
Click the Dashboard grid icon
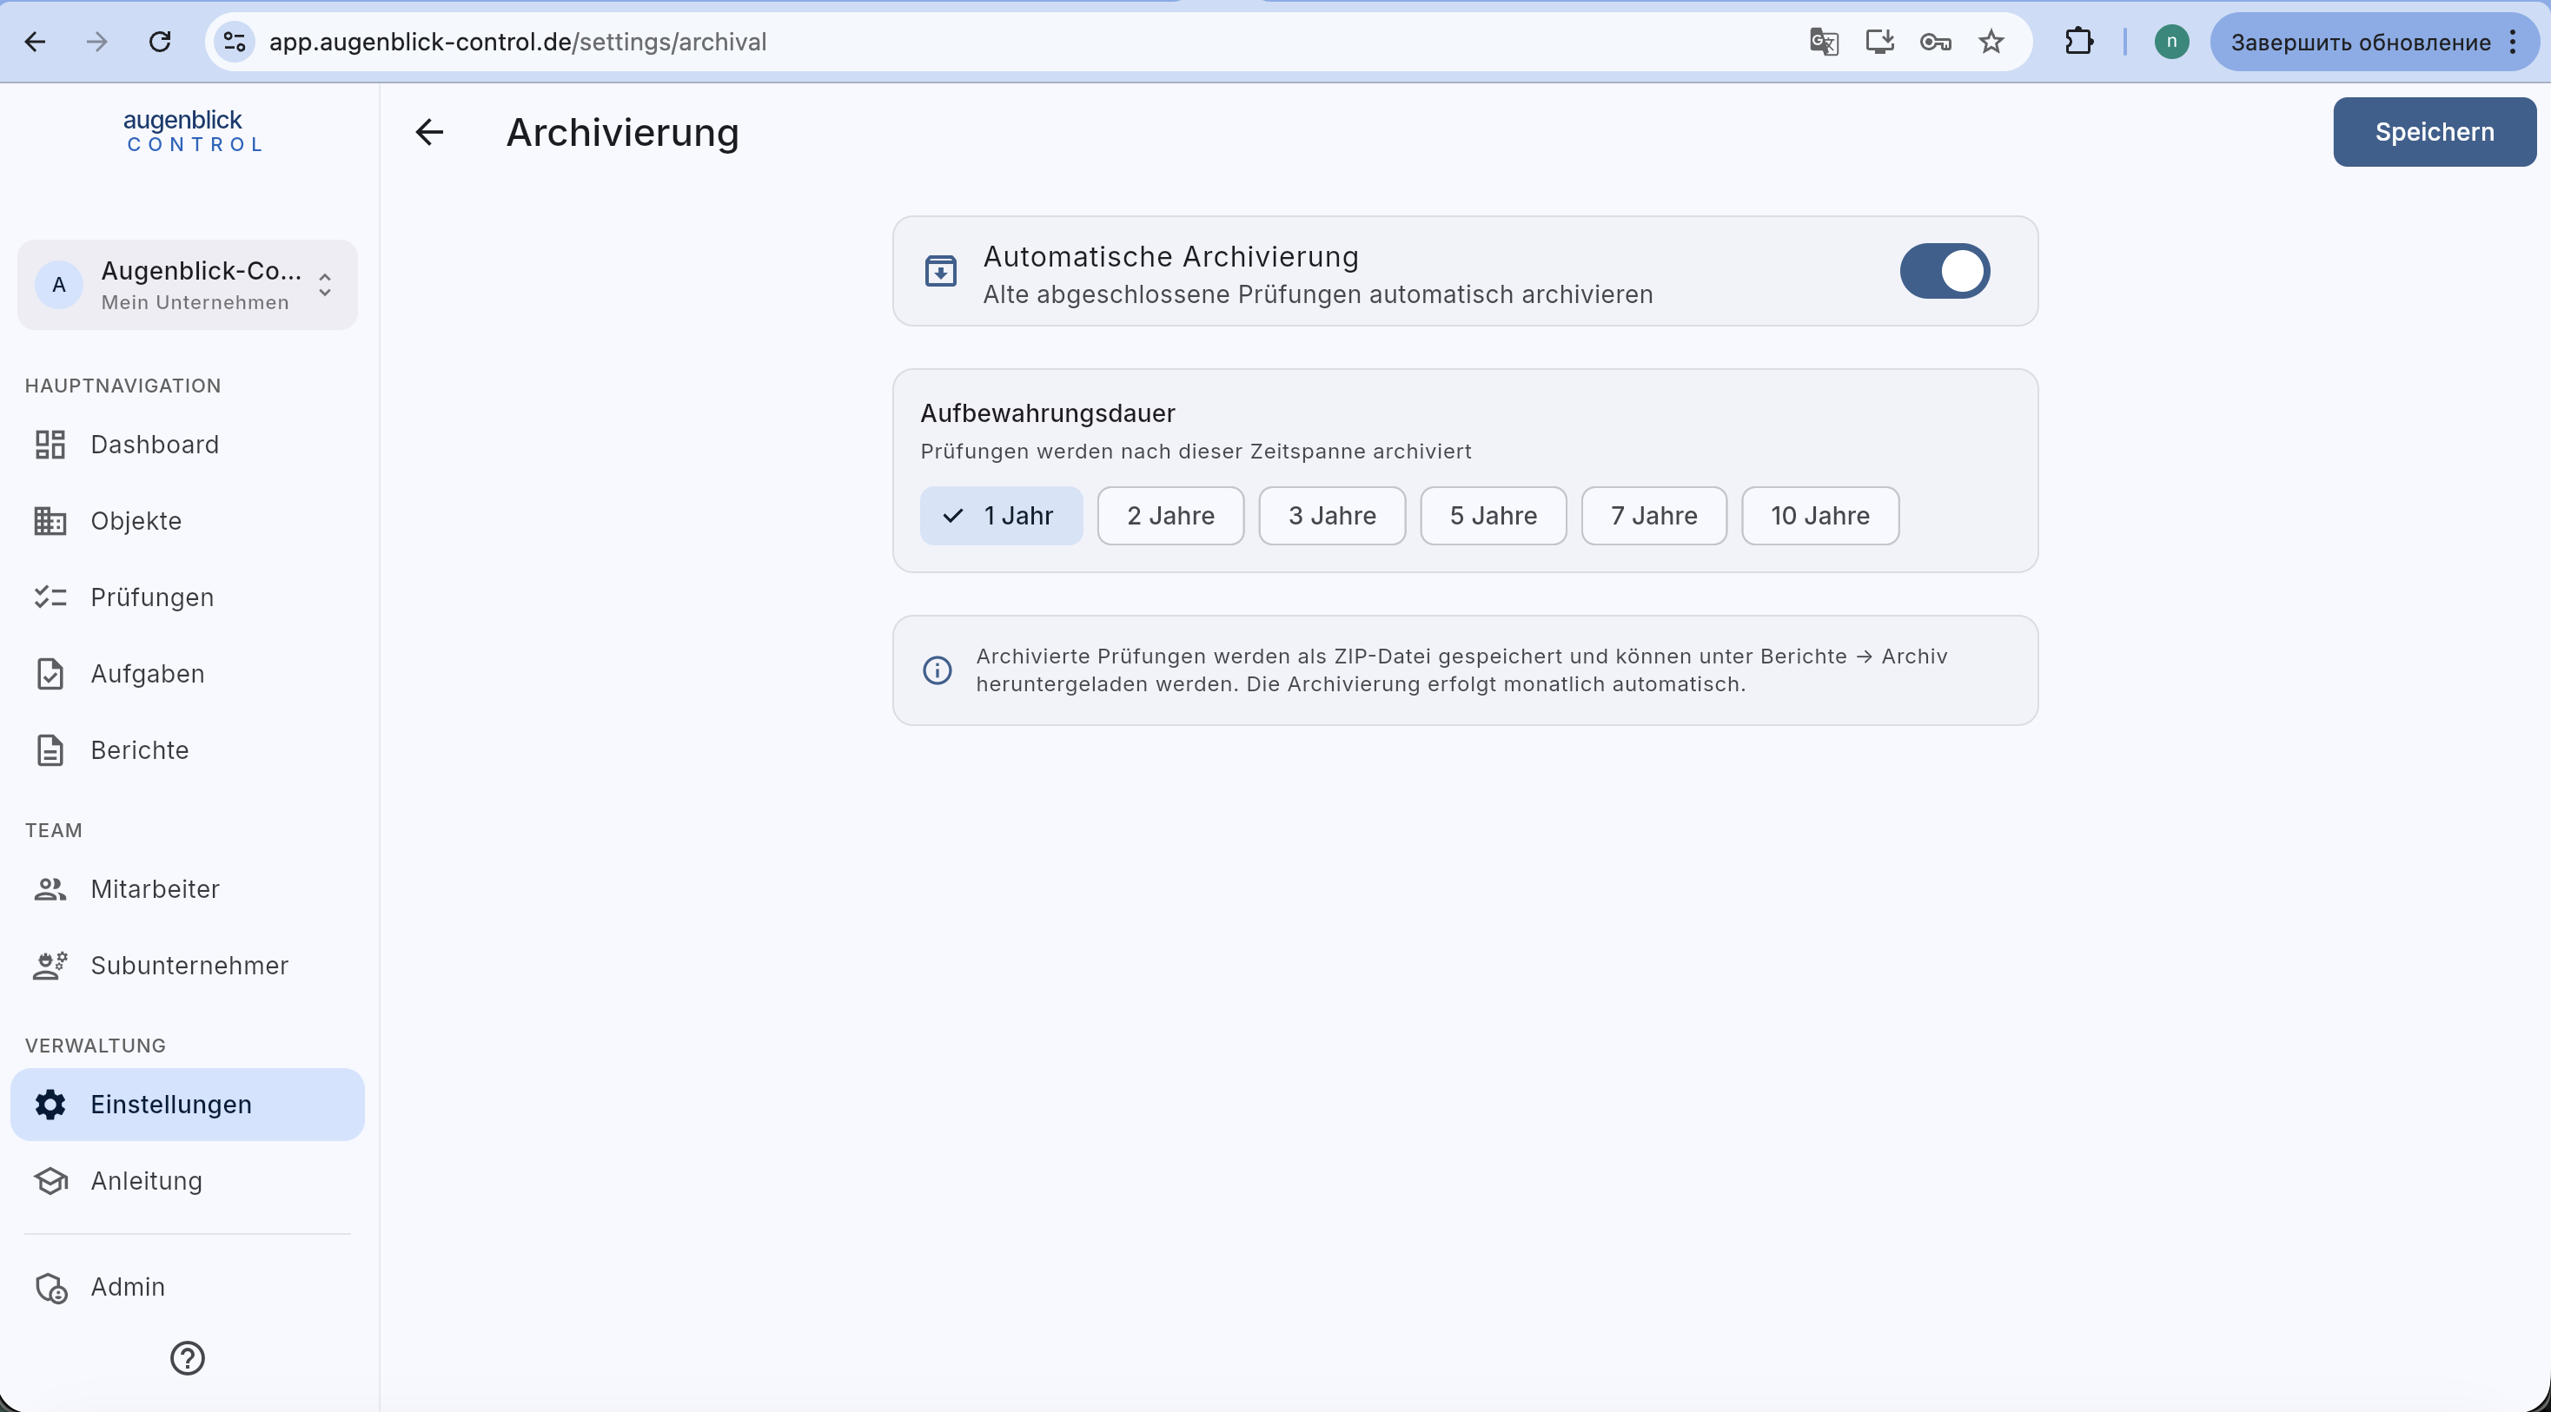tap(50, 445)
